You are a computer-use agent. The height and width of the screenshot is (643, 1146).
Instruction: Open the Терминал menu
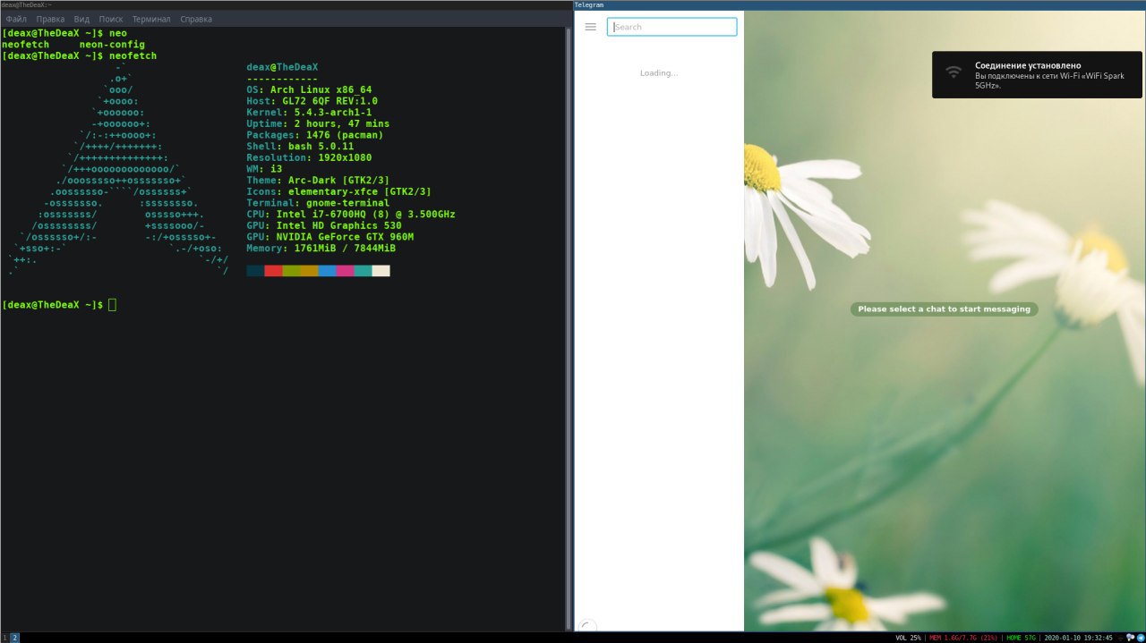pos(151,19)
